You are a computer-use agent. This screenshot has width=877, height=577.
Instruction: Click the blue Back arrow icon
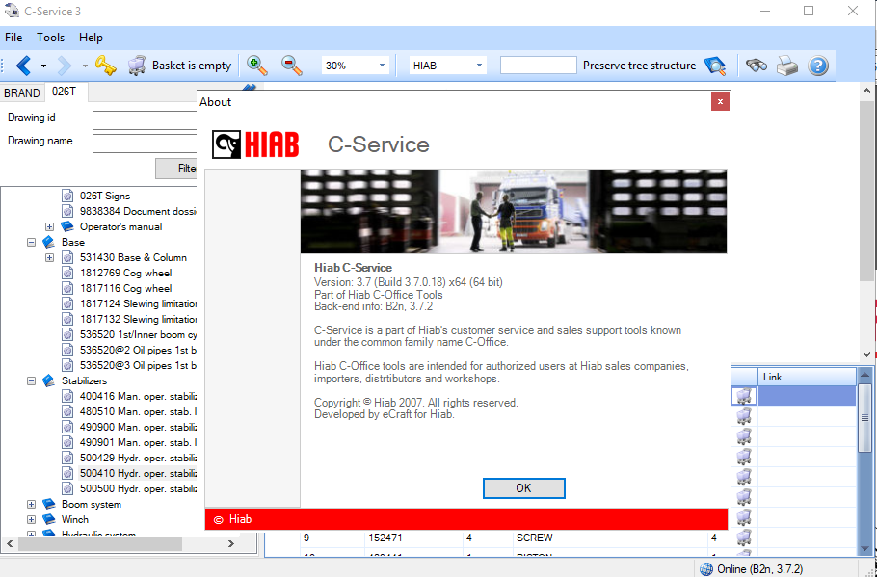point(24,66)
